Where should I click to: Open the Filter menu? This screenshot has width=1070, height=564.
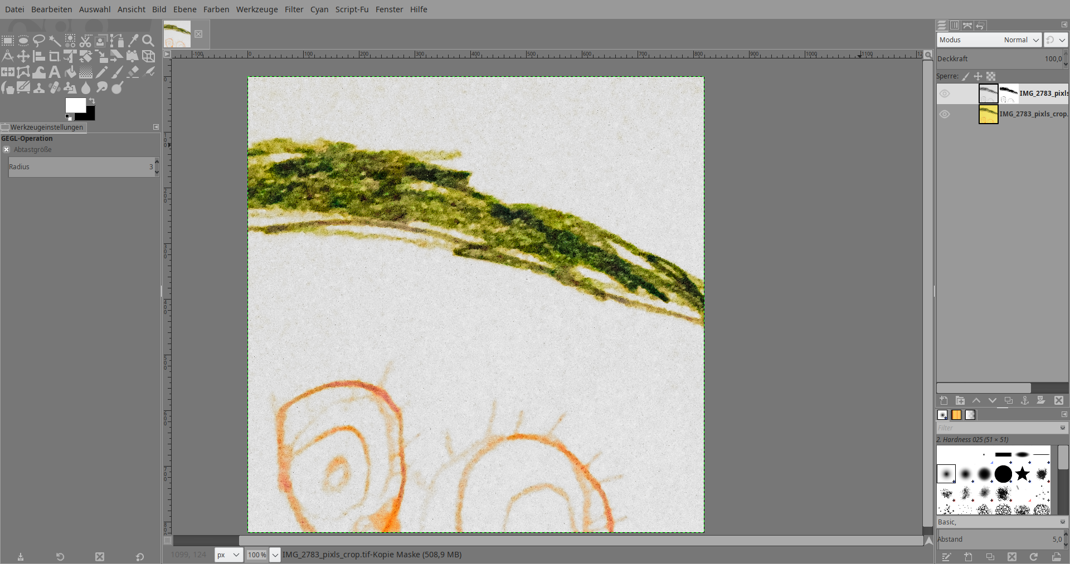(294, 9)
